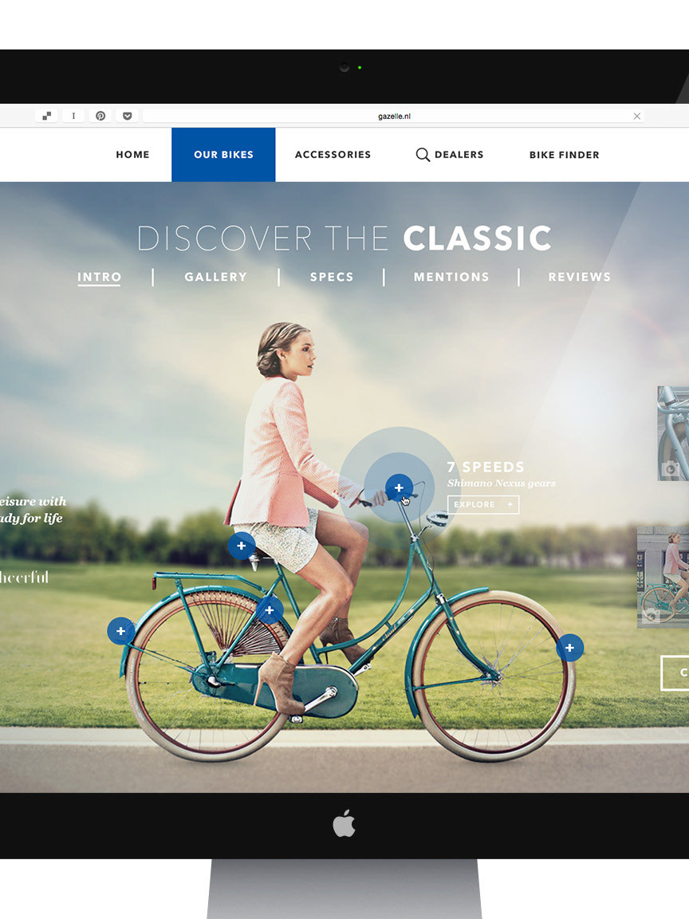Screen dimensions: 689x919
Task: Click the plus hotspot on rear fender
Action: click(x=120, y=631)
